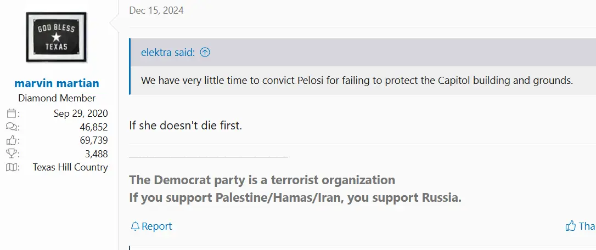Click the God Bless Texas avatar

tap(57, 37)
